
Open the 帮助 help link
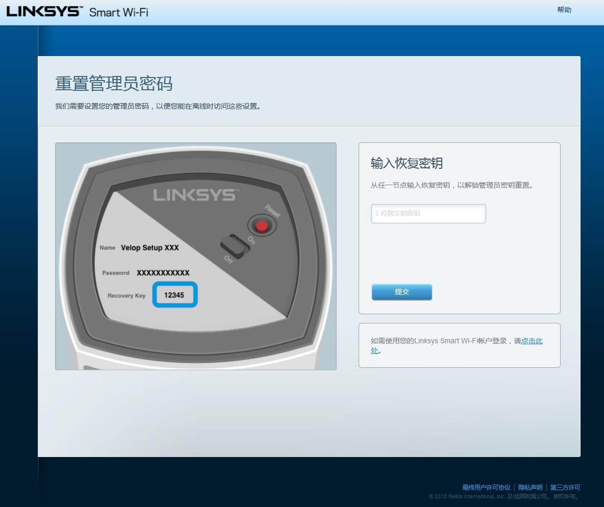pos(564,9)
